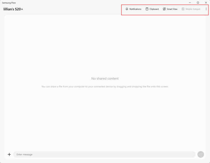
Task: Launch Smart View screen mirroring
Action: pos(170,9)
